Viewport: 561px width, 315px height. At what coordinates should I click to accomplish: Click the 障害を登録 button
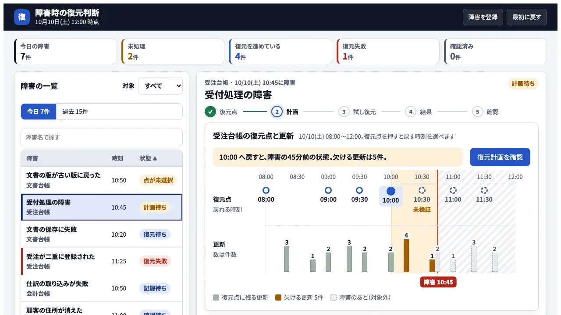pos(483,17)
